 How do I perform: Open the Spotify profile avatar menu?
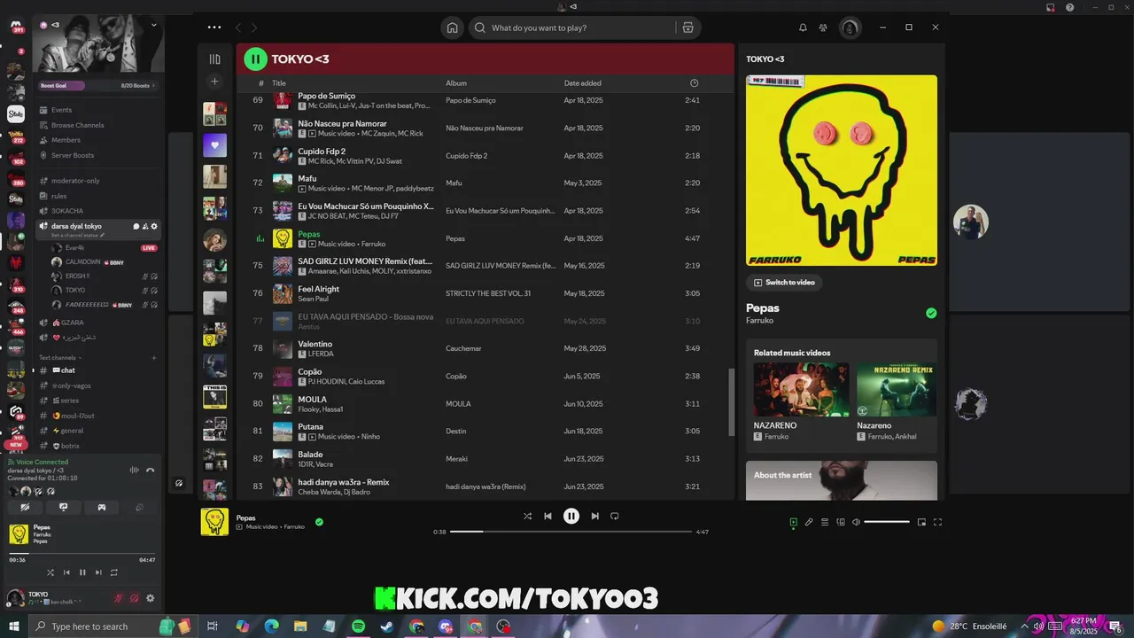pyautogui.click(x=850, y=27)
